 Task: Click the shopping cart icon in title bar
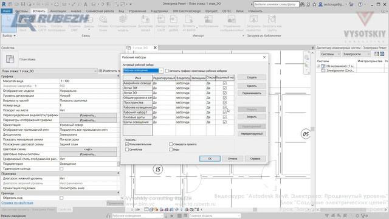pos(351,4)
